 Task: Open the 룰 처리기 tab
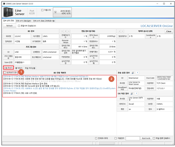coord(19,68)
